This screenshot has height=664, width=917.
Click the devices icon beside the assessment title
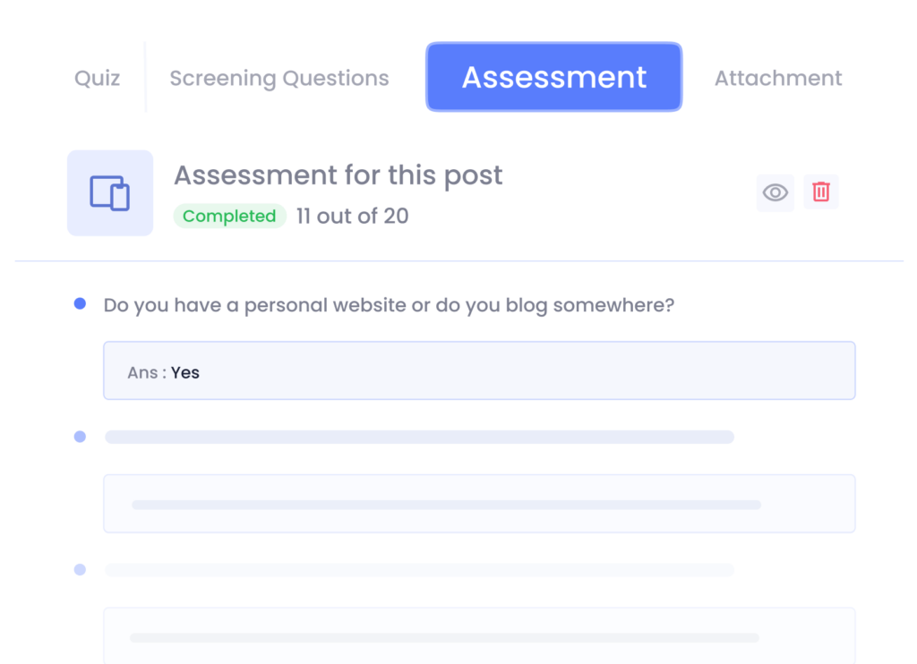[110, 193]
